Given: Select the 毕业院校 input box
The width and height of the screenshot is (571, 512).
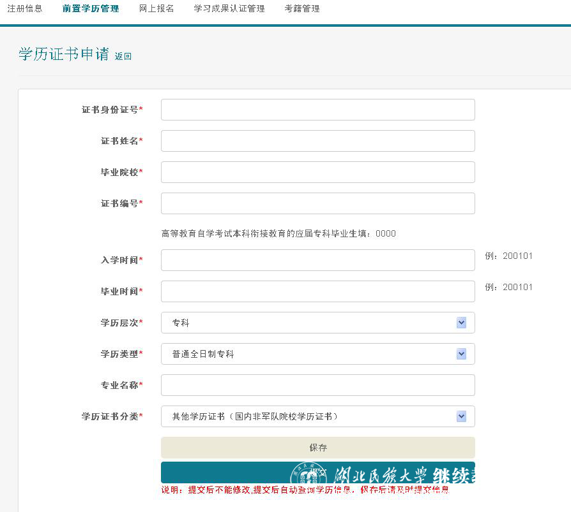Looking at the screenshot, I should (x=317, y=172).
